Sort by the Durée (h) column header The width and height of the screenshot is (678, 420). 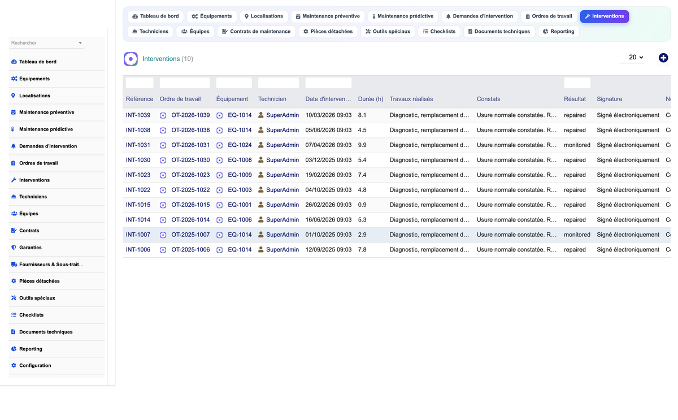tap(371, 99)
